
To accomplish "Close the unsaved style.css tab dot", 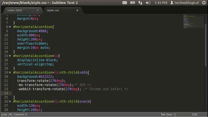I will (x=77, y=10).
